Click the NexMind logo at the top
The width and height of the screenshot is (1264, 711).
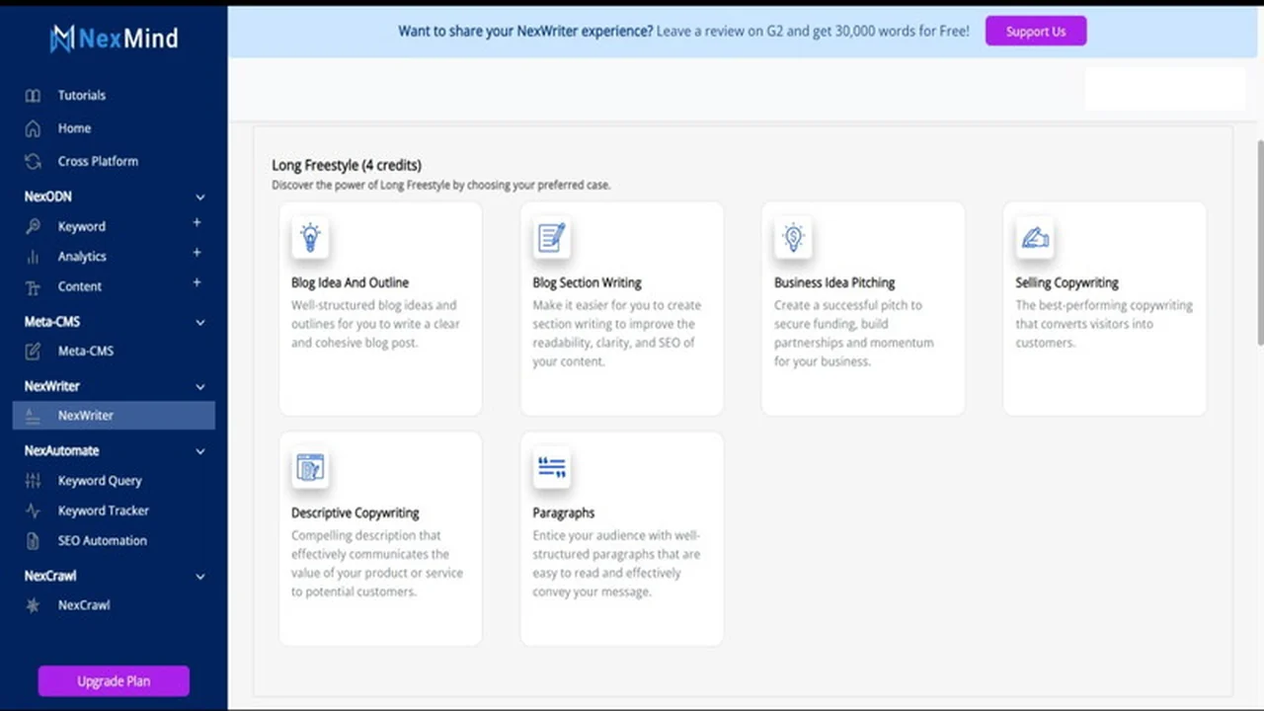[114, 39]
